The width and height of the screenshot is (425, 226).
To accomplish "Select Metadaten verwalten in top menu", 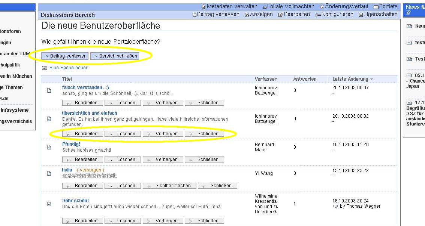I will pyautogui.click(x=229, y=6).
